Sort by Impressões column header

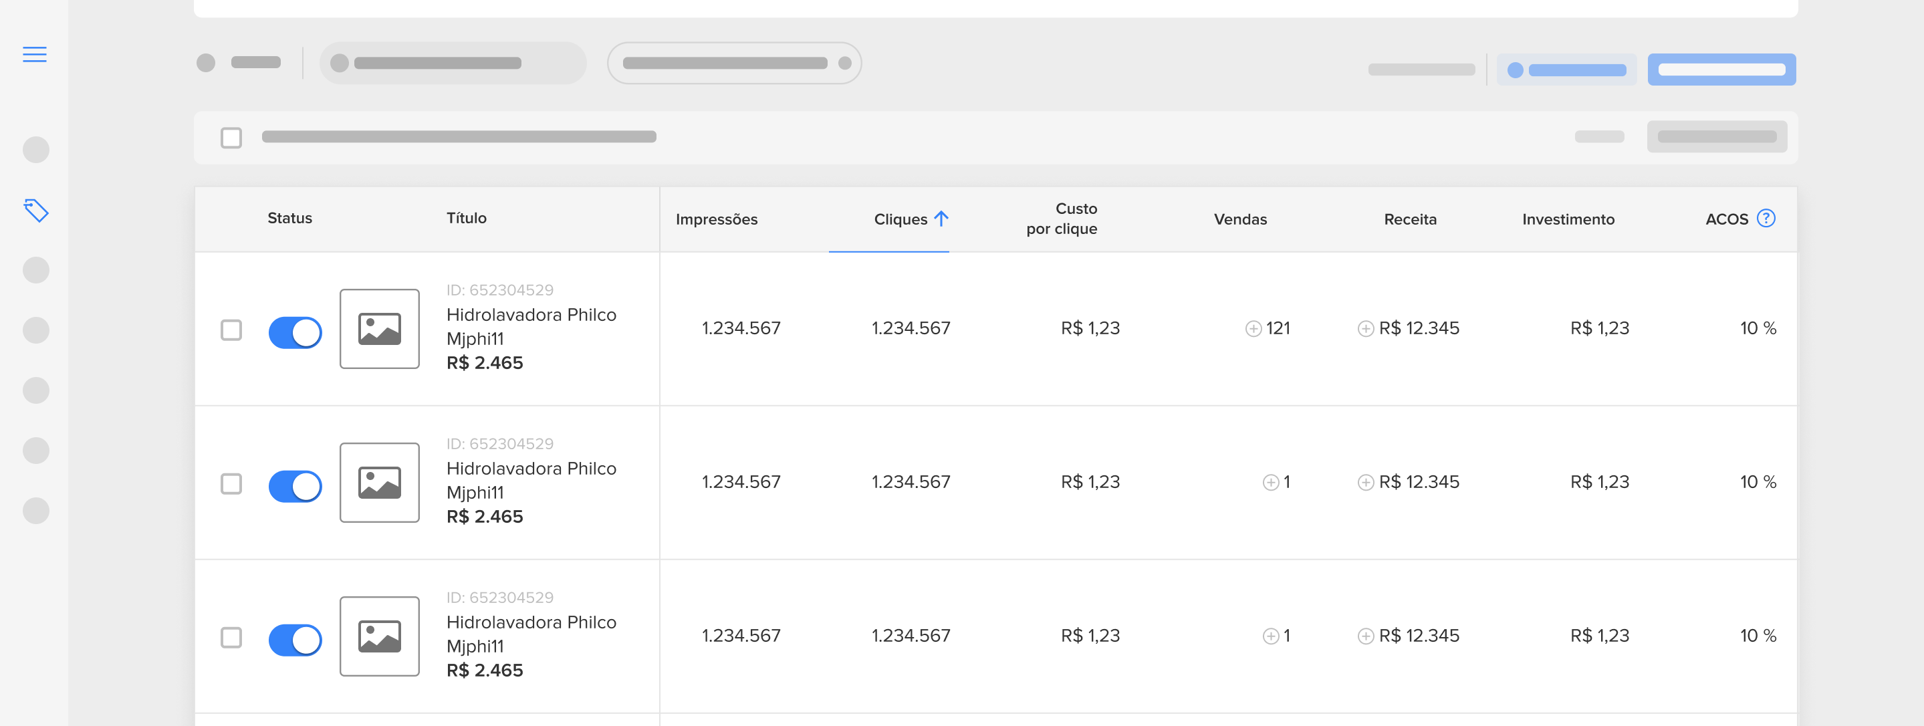[x=715, y=219]
